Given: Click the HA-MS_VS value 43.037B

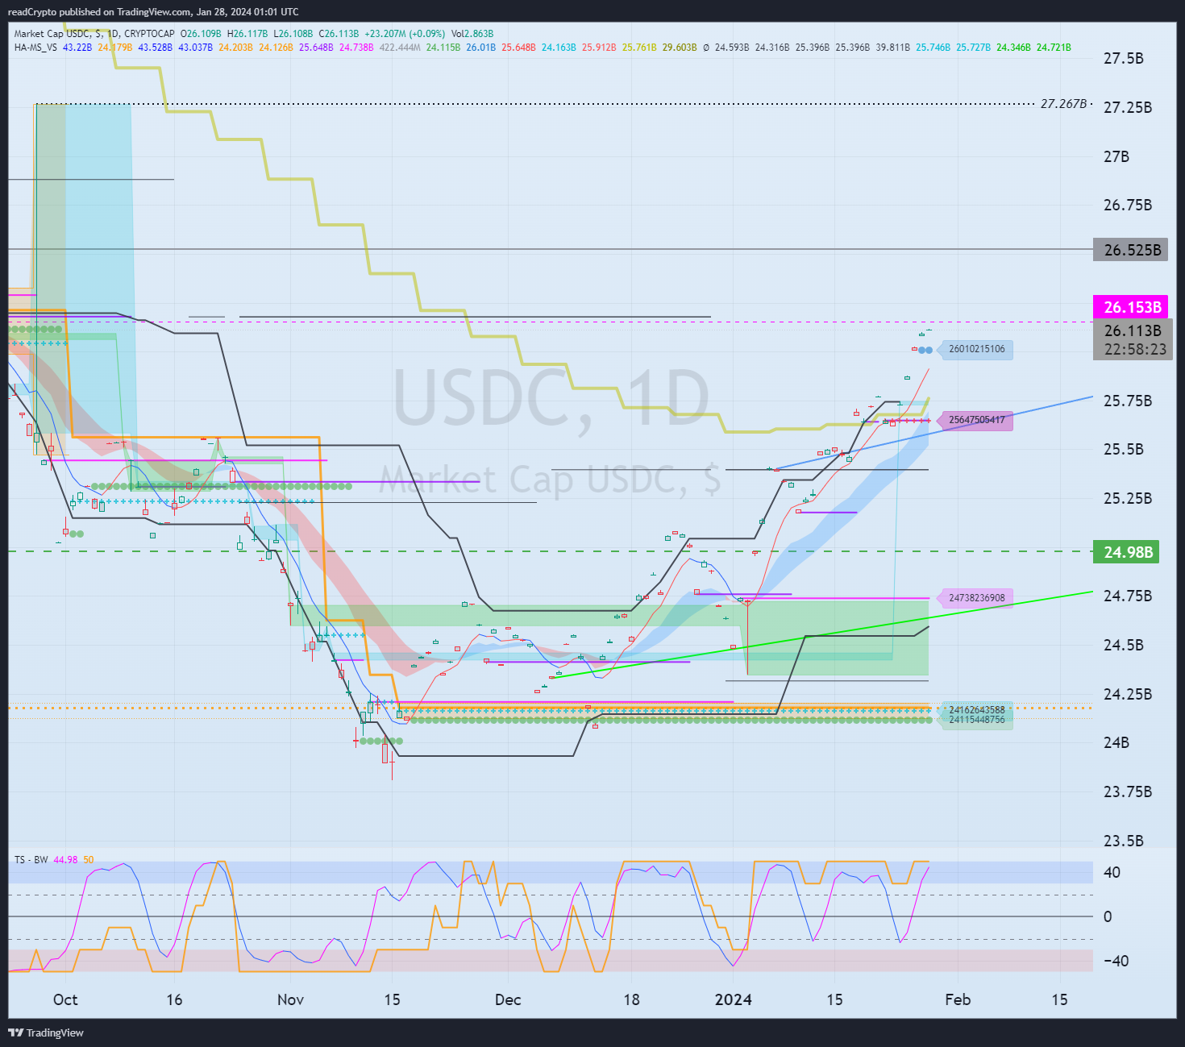Looking at the screenshot, I should pos(196,48).
